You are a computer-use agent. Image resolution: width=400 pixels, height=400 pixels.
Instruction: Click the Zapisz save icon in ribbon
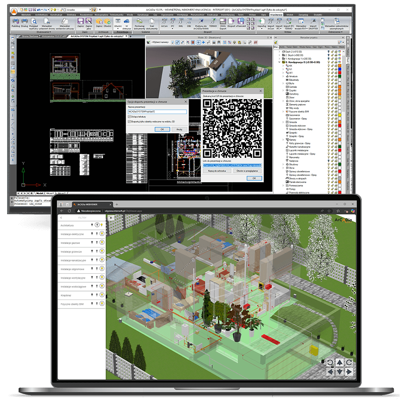point(80,21)
